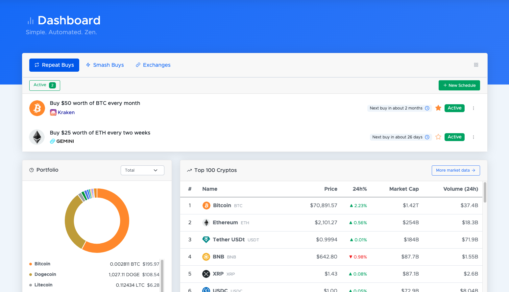Click the BNB coin icon in table

[x=206, y=257]
